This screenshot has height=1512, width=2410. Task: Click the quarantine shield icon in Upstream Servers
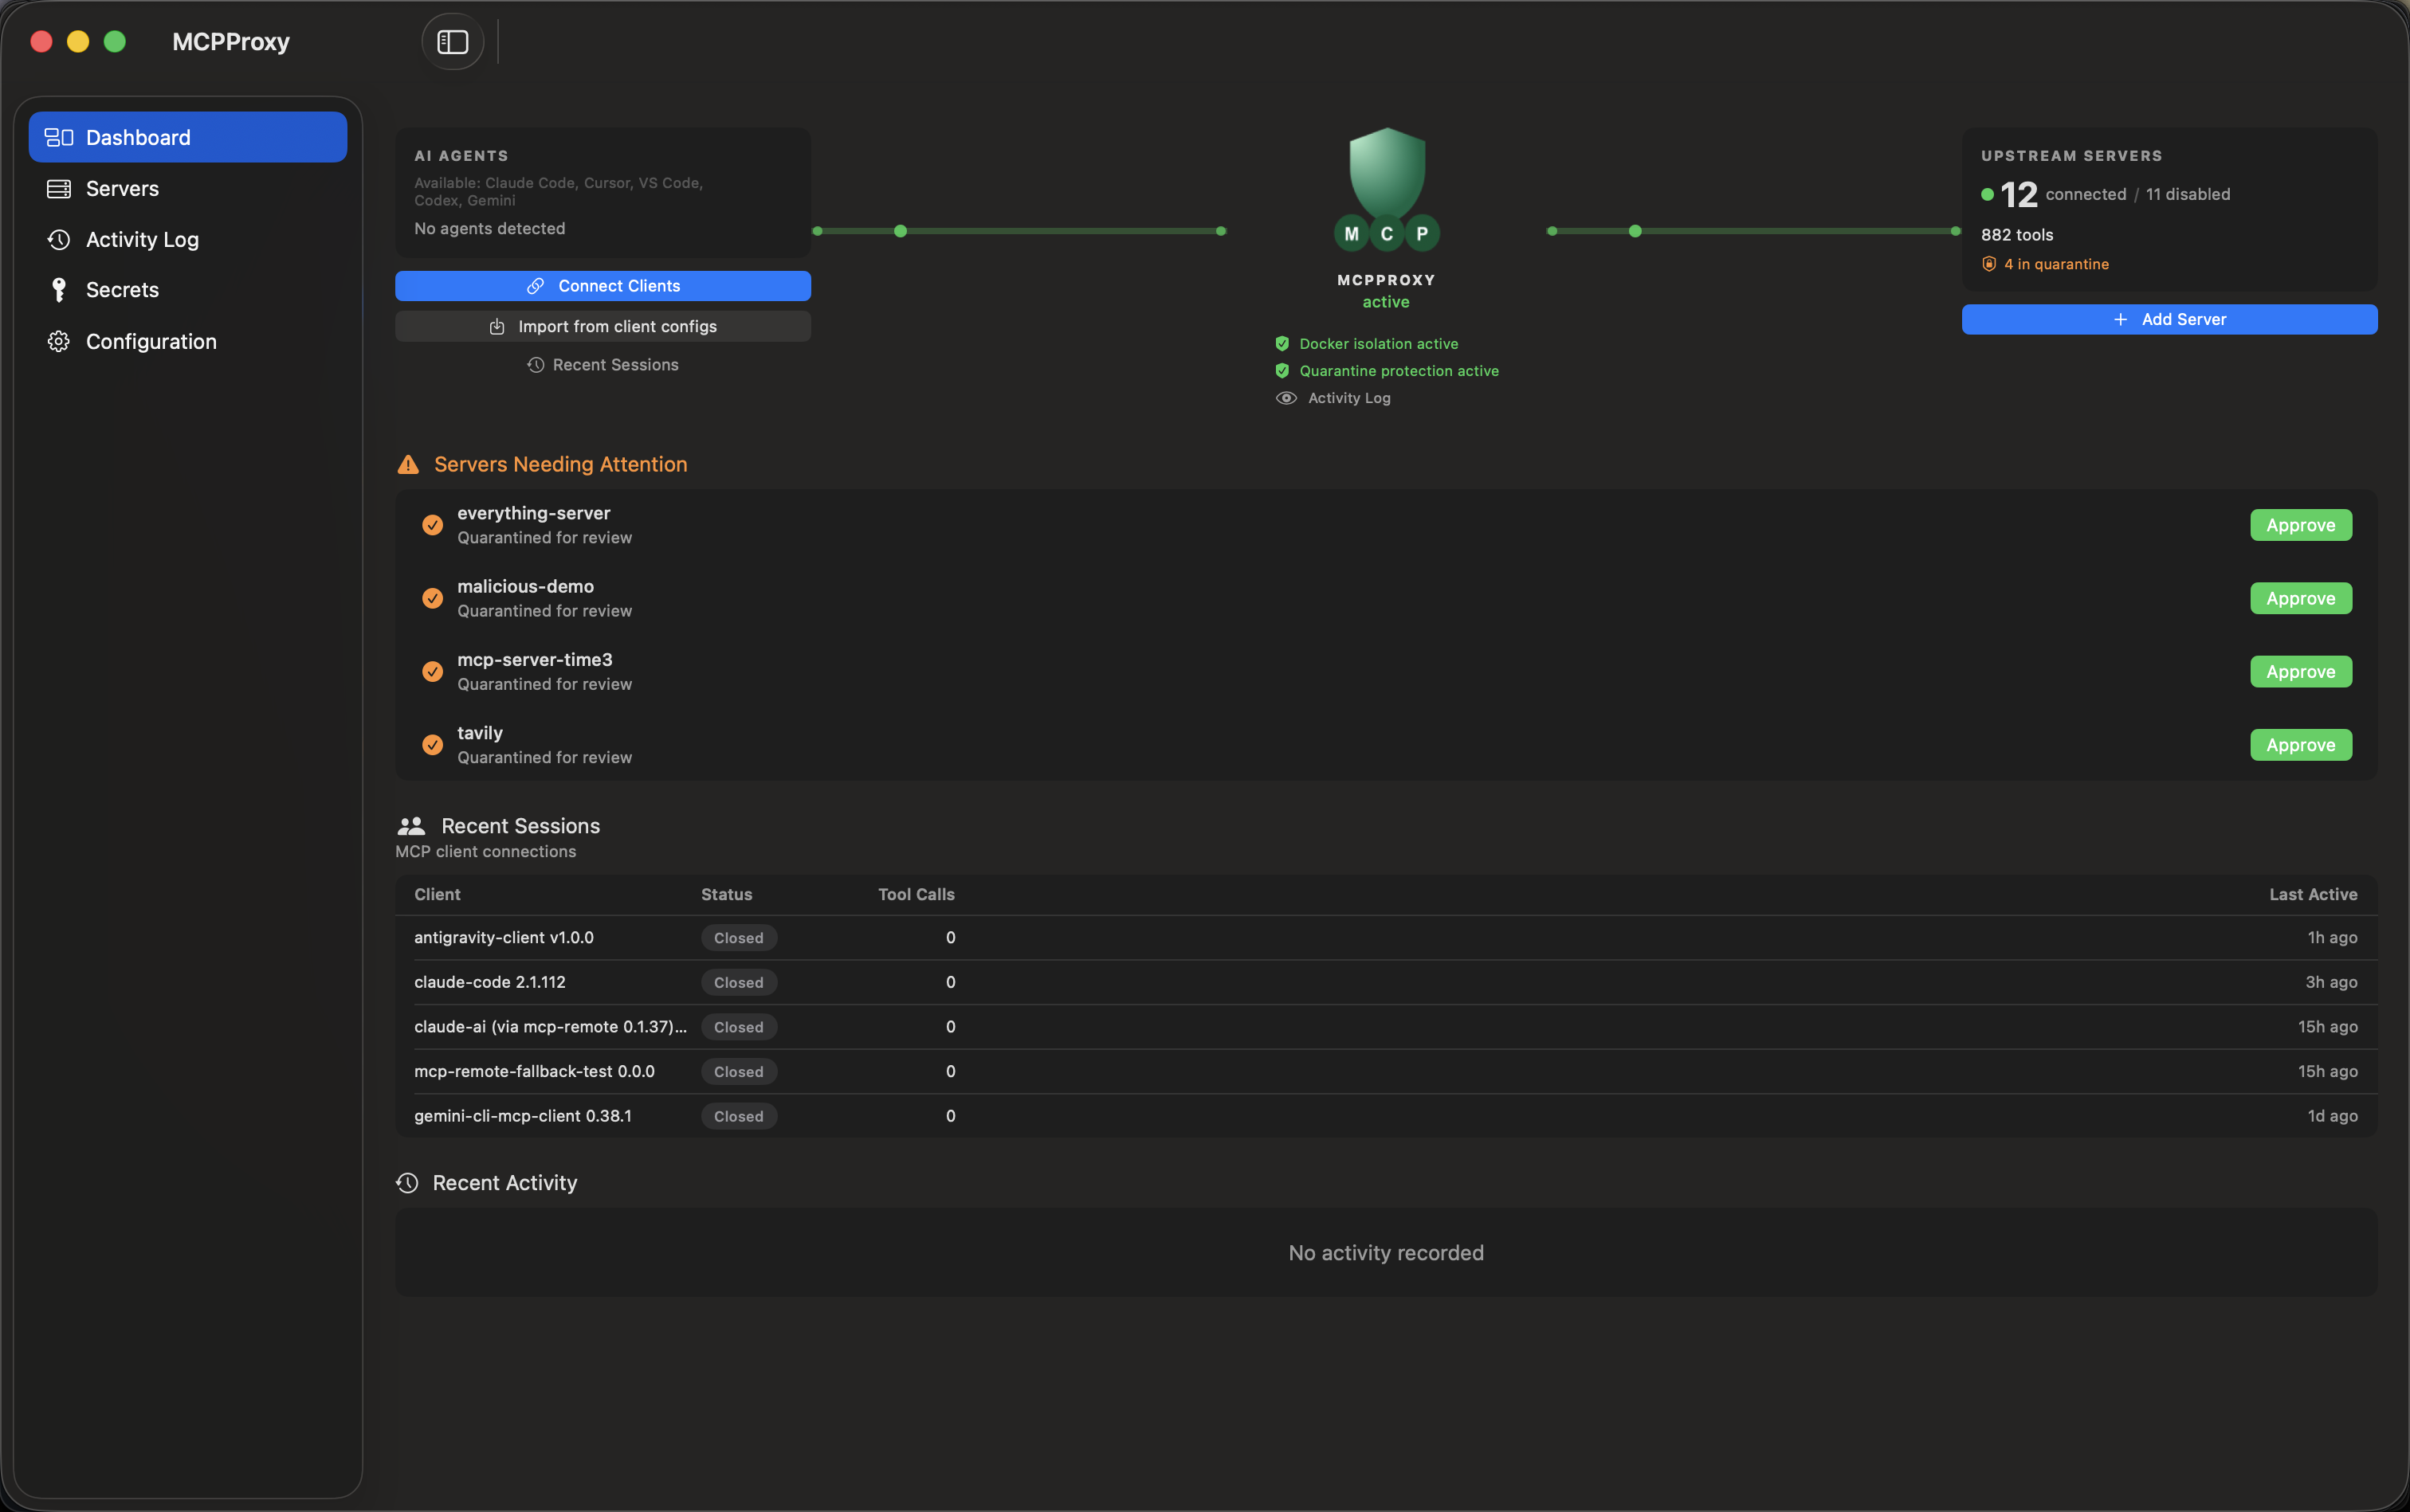click(1989, 264)
